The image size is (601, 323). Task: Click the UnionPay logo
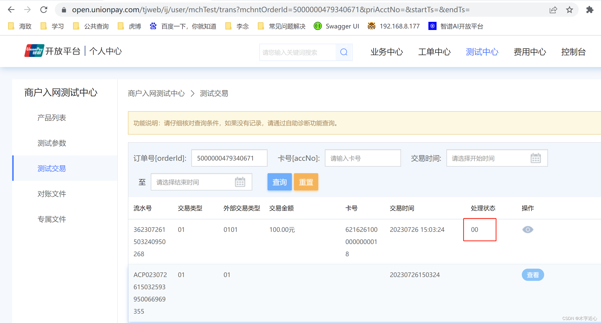tap(34, 51)
